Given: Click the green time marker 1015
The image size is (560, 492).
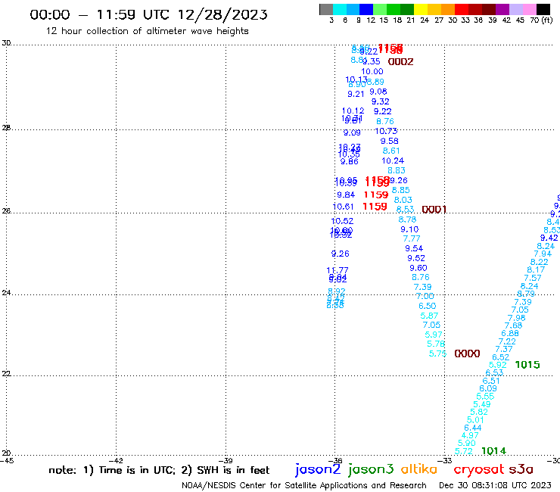Looking at the screenshot, I should pyautogui.click(x=527, y=365).
